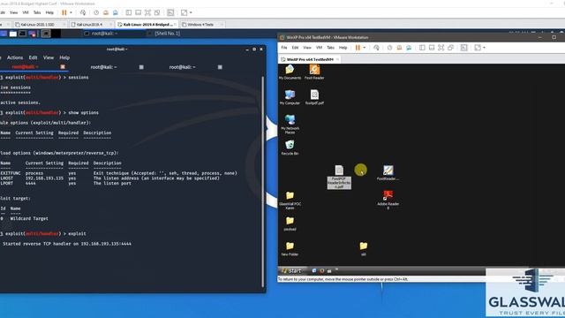Enter full screen mode in outer VMware toolbar
The width and height of the screenshot is (565, 318).
147,12
